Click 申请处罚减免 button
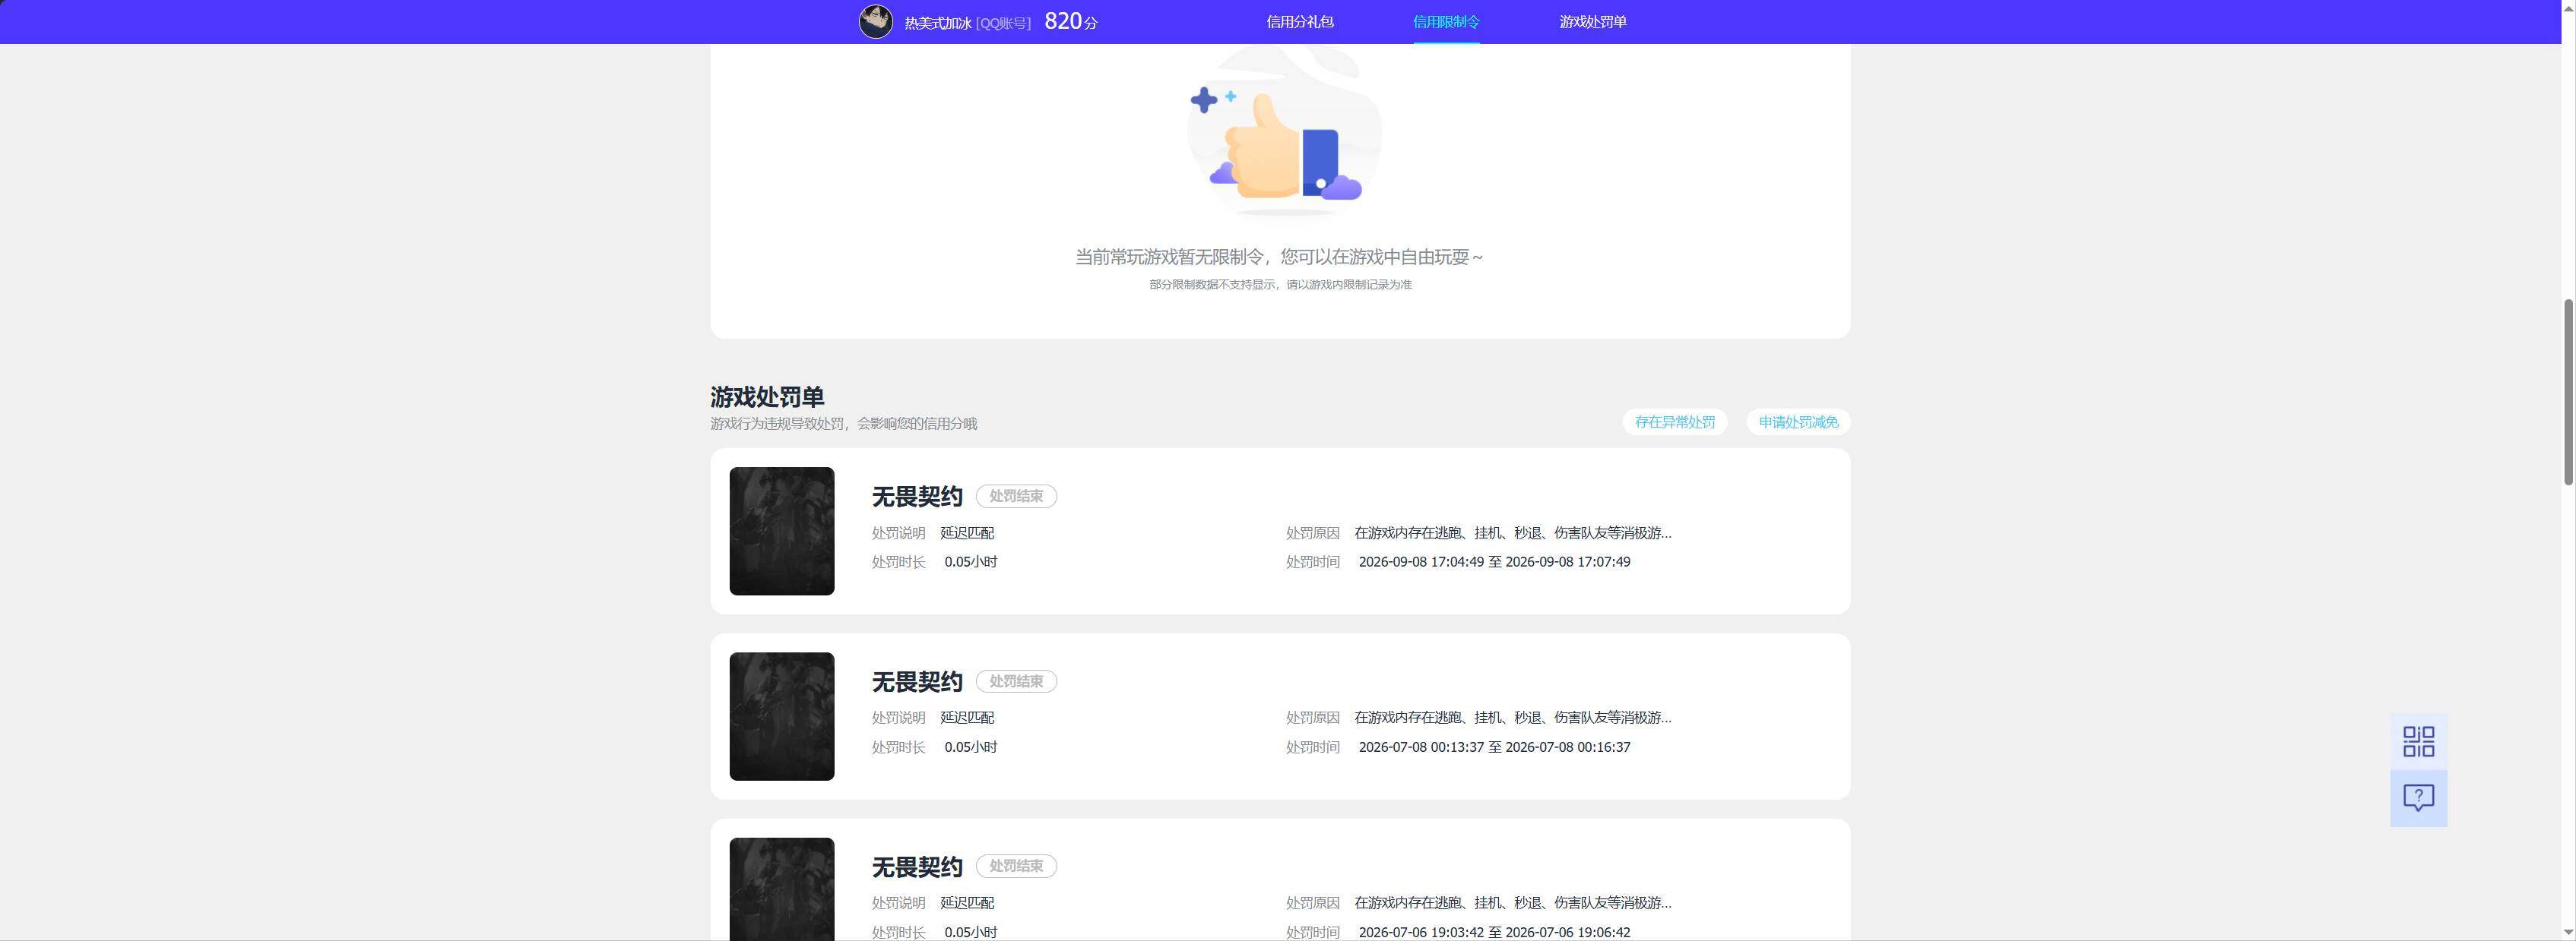 (1798, 422)
